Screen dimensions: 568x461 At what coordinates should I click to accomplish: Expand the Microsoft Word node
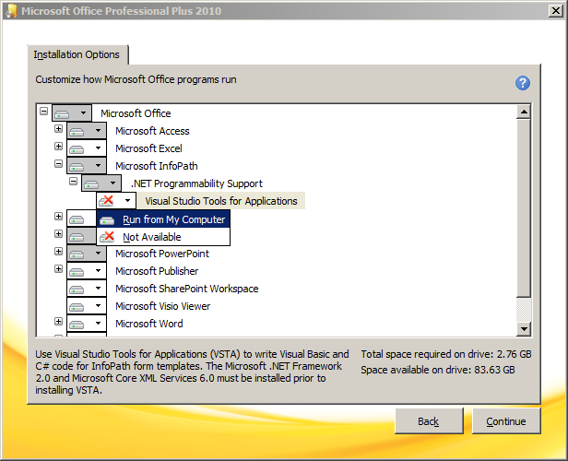[x=58, y=321]
